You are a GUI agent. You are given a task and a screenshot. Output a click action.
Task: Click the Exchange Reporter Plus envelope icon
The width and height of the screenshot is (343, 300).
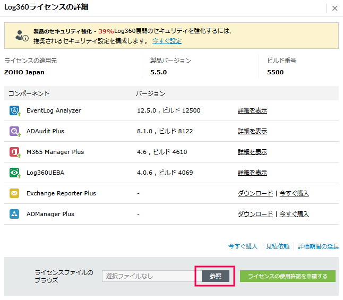point(14,193)
